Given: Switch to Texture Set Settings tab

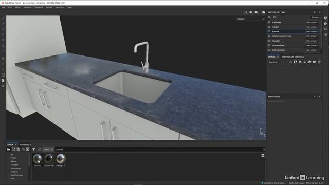Looking at the screenshot, I should (x=293, y=57).
